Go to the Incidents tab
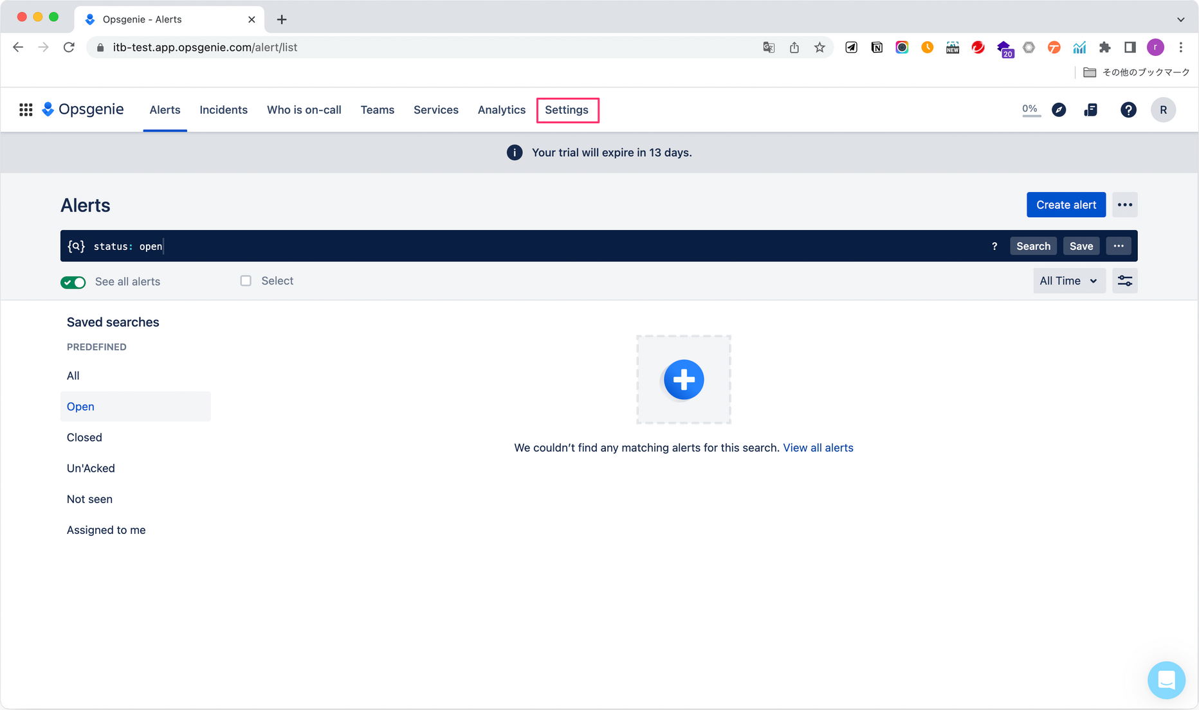The width and height of the screenshot is (1199, 710). (x=223, y=110)
